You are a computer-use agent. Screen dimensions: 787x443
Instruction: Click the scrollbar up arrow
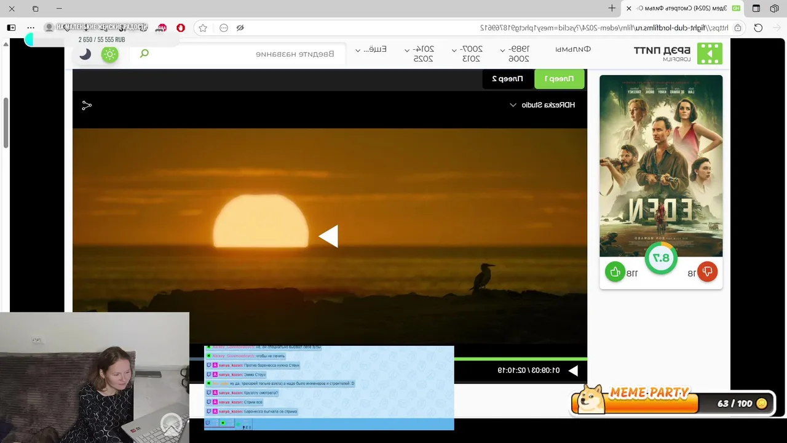(6, 44)
